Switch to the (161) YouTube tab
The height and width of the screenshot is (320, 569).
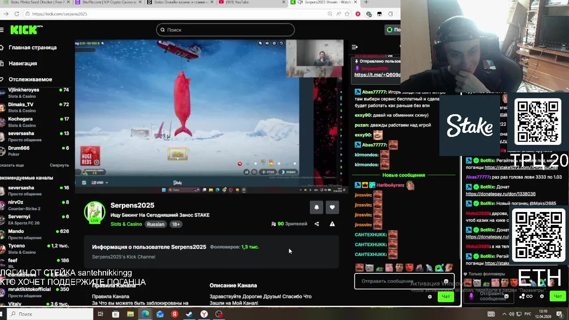coord(252,2)
